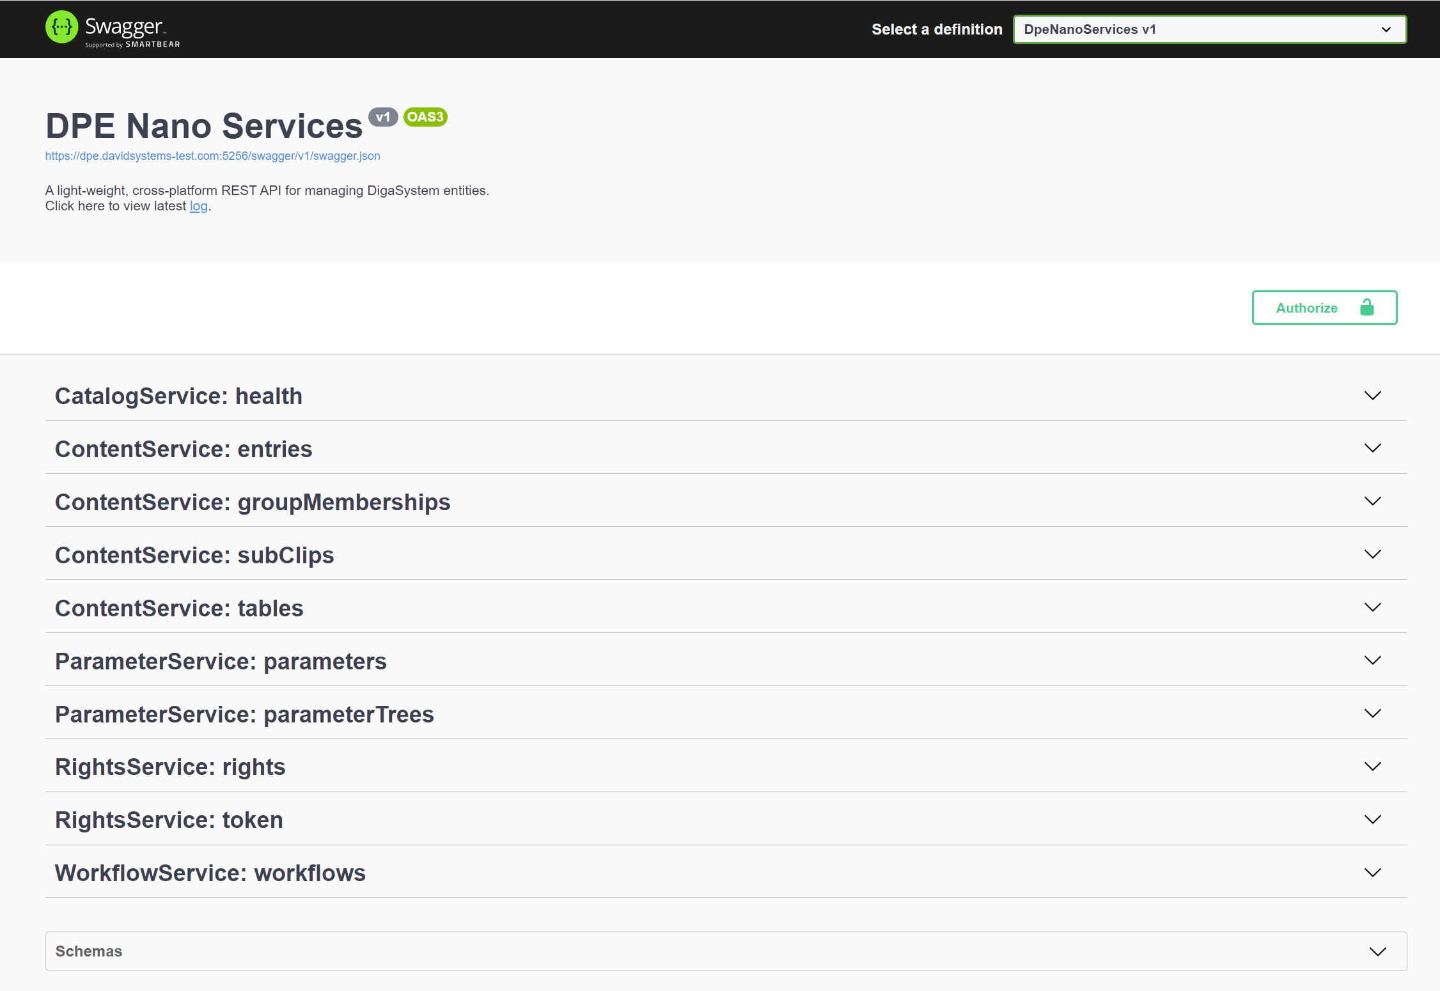Expand ContentService: entries chevron arrow
The width and height of the screenshot is (1440, 991).
[x=1372, y=448]
